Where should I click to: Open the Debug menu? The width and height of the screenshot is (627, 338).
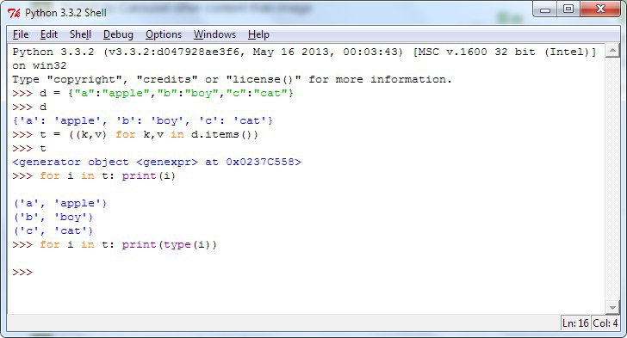point(118,34)
